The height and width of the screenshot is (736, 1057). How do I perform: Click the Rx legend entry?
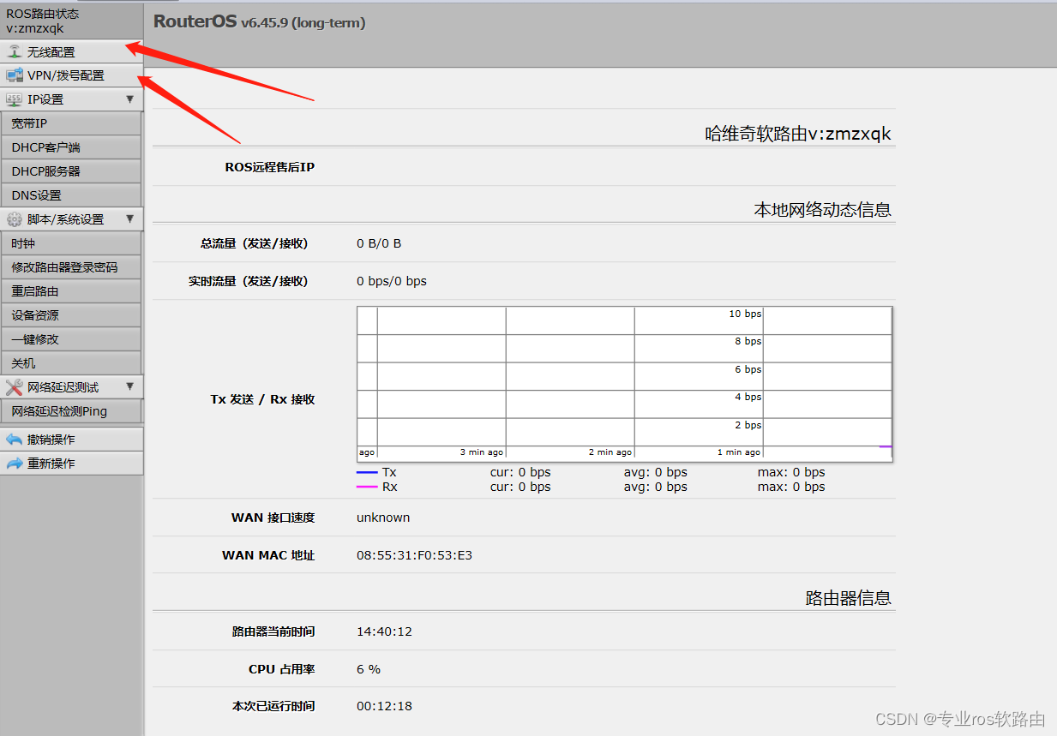pyautogui.click(x=376, y=487)
